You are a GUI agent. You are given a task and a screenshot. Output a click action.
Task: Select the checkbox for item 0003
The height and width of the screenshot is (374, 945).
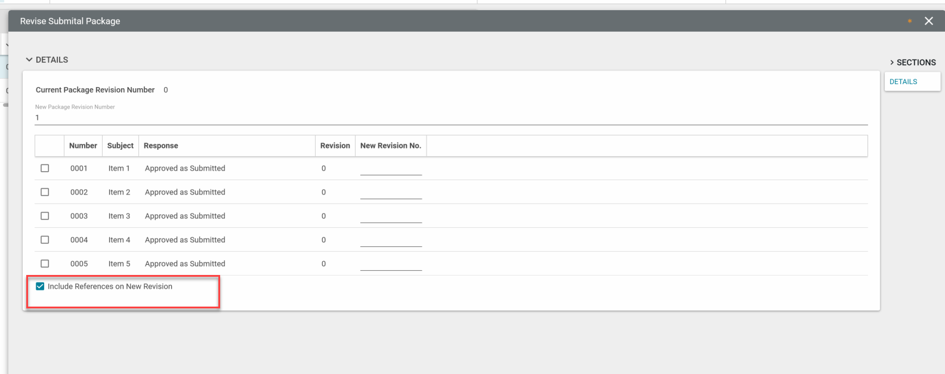(45, 216)
